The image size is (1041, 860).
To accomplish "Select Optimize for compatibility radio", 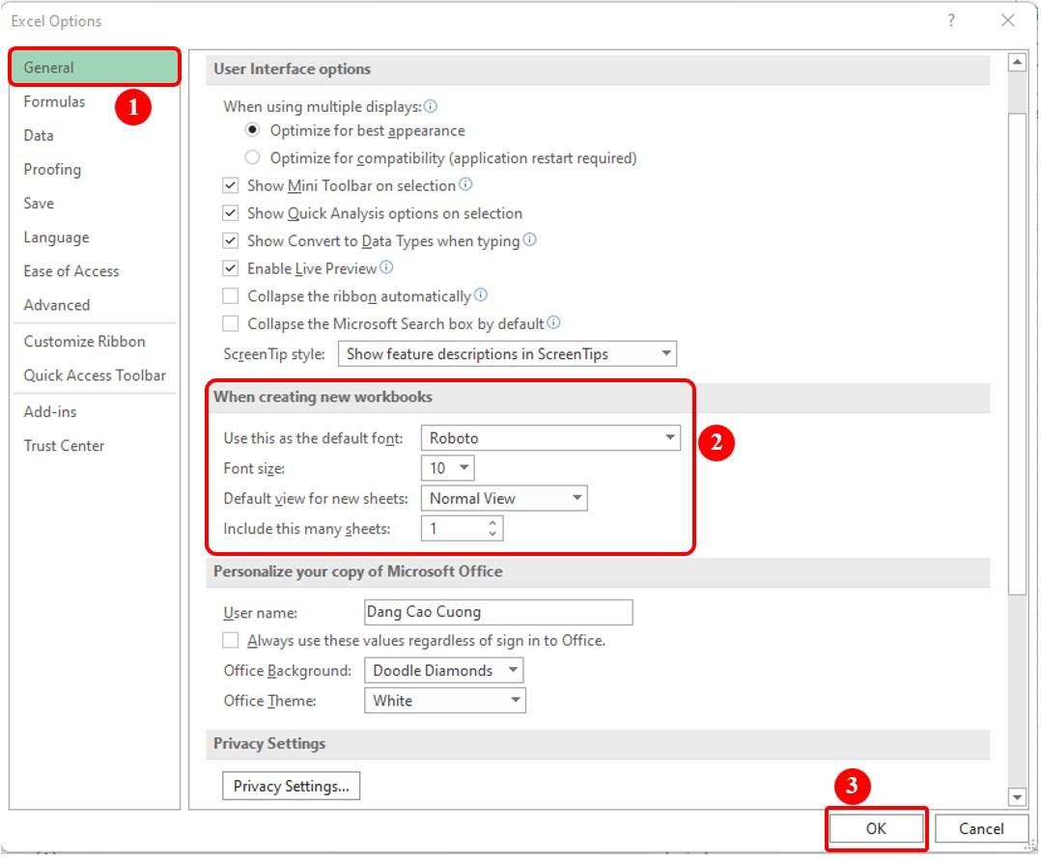I will 252,157.
